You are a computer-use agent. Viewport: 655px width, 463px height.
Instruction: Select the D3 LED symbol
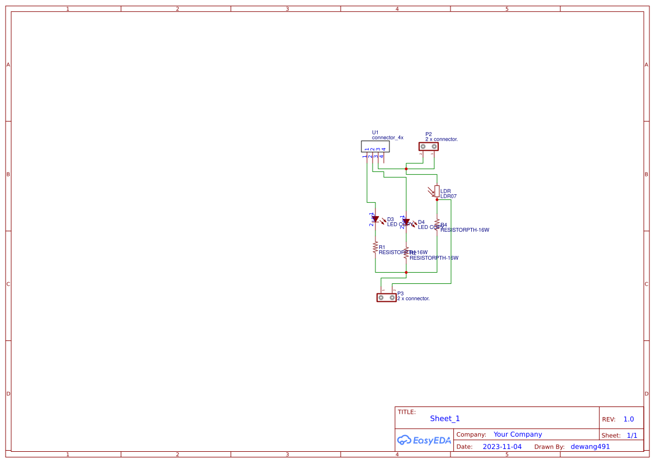pos(375,219)
